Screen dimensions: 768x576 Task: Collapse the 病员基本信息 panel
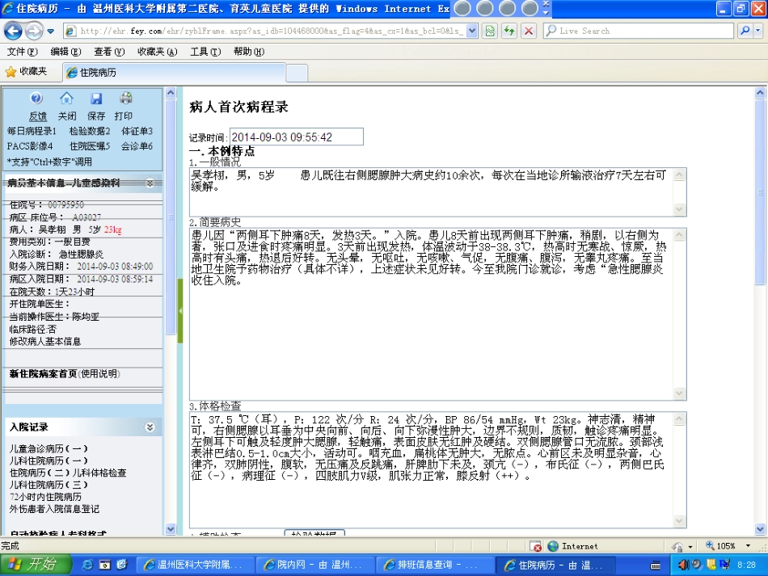tap(150, 183)
